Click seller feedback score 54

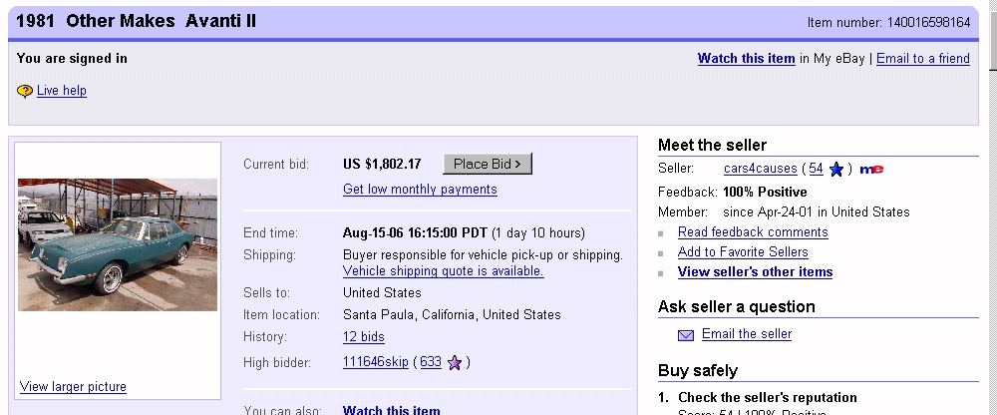[816, 169]
